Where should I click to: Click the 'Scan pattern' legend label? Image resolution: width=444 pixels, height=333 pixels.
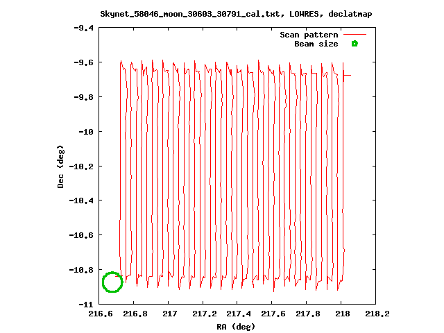[309, 35]
